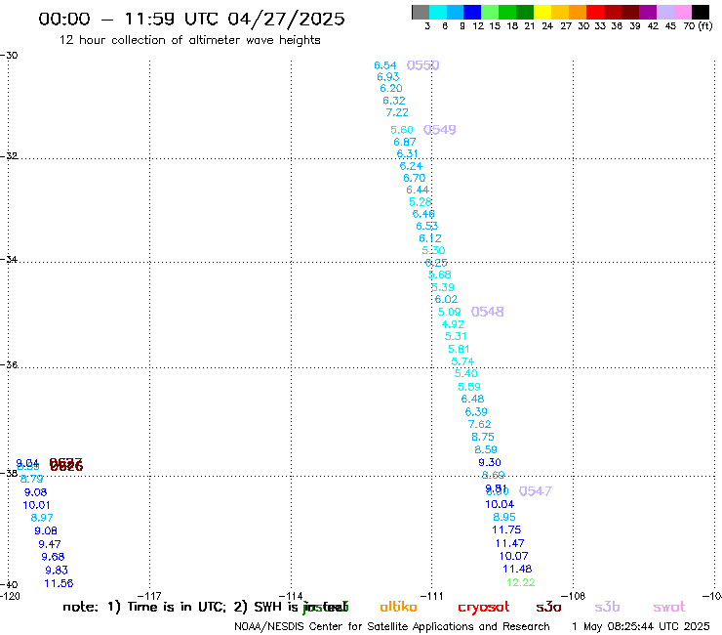Click the '1 May 08:25:44 UTC 2025' timestamp

point(640,627)
